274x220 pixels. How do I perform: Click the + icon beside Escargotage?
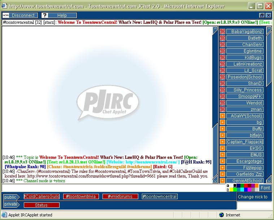(222, 161)
